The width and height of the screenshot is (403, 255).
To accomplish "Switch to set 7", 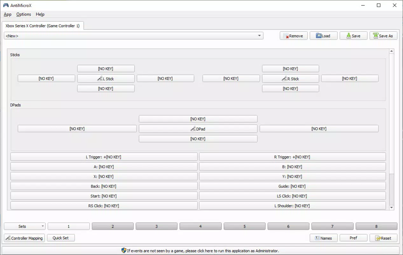I will click(x=332, y=226).
